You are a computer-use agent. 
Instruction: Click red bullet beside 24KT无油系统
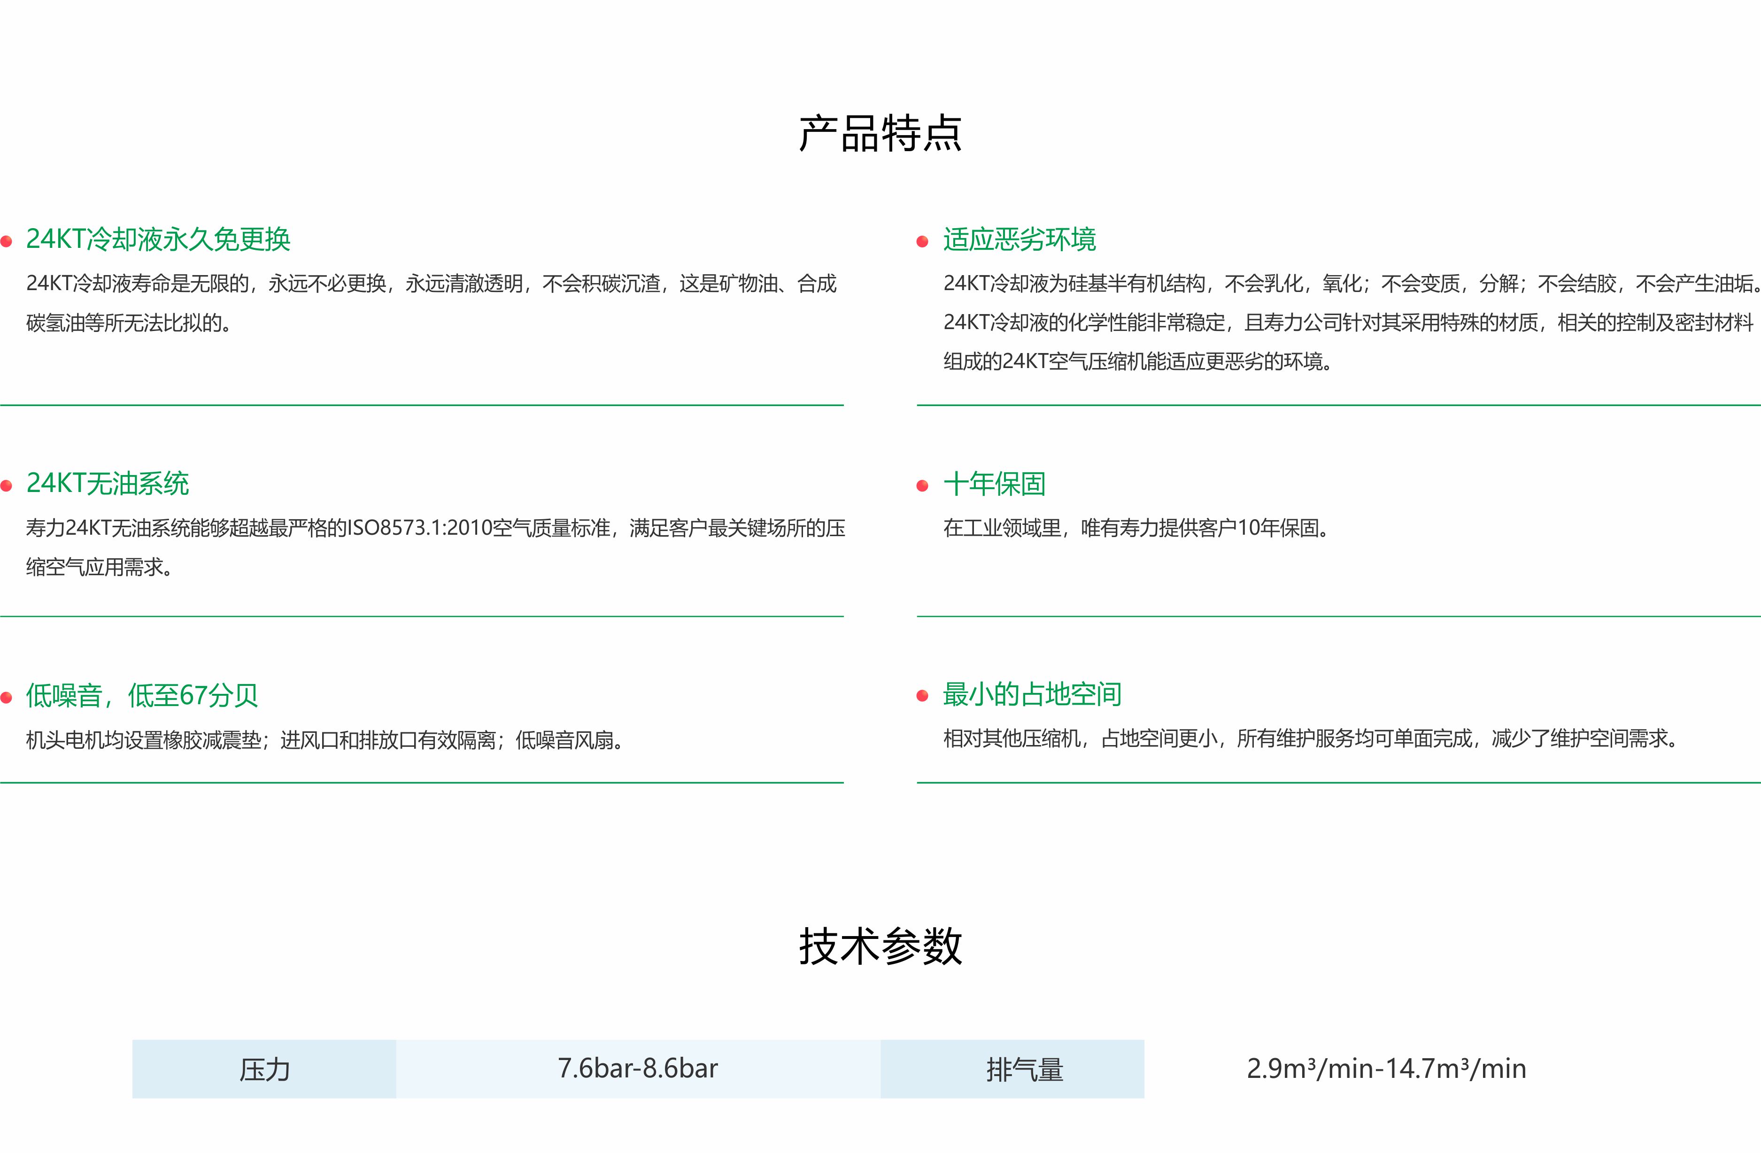(x=7, y=486)
